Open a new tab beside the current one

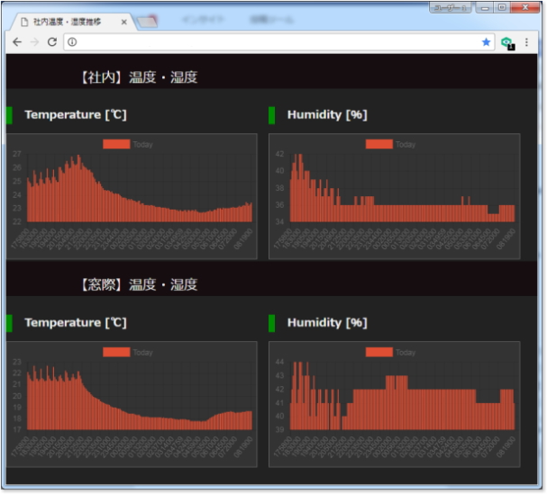point(148,22)
